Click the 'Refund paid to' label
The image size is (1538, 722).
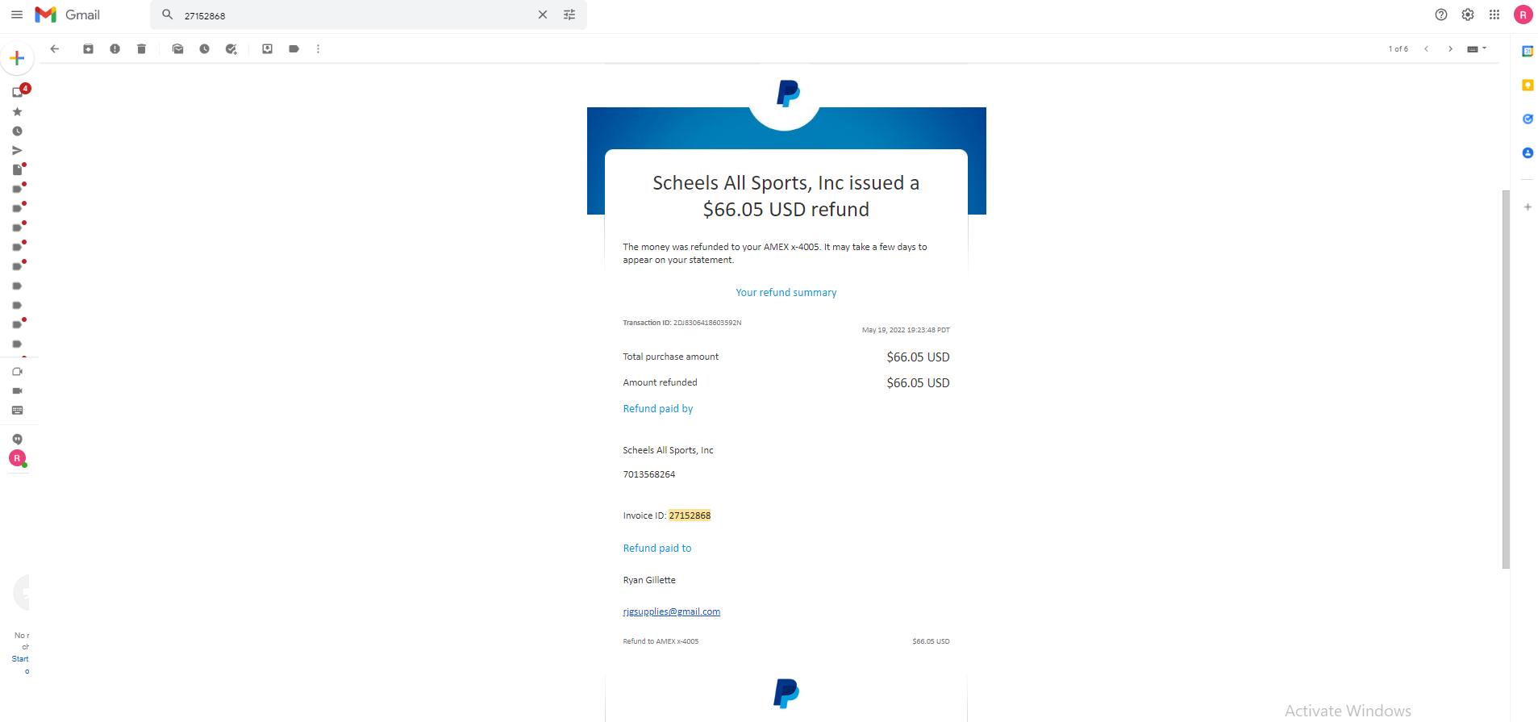[656, 549]
